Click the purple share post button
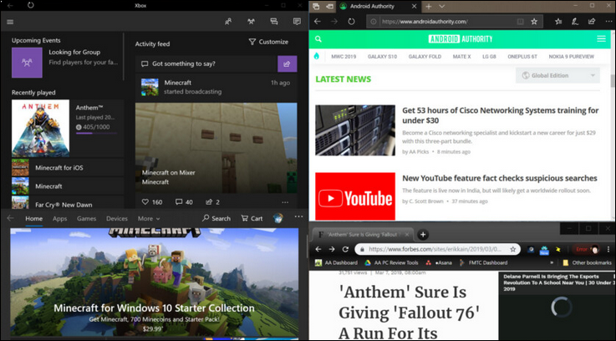 (x=287, y=64)
